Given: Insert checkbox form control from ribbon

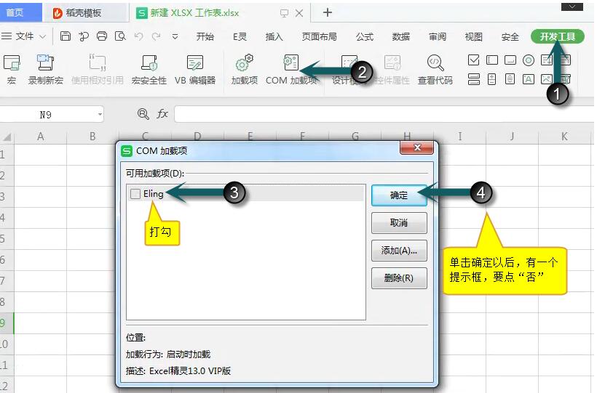Looking at the screenshot, I should 473,60.
